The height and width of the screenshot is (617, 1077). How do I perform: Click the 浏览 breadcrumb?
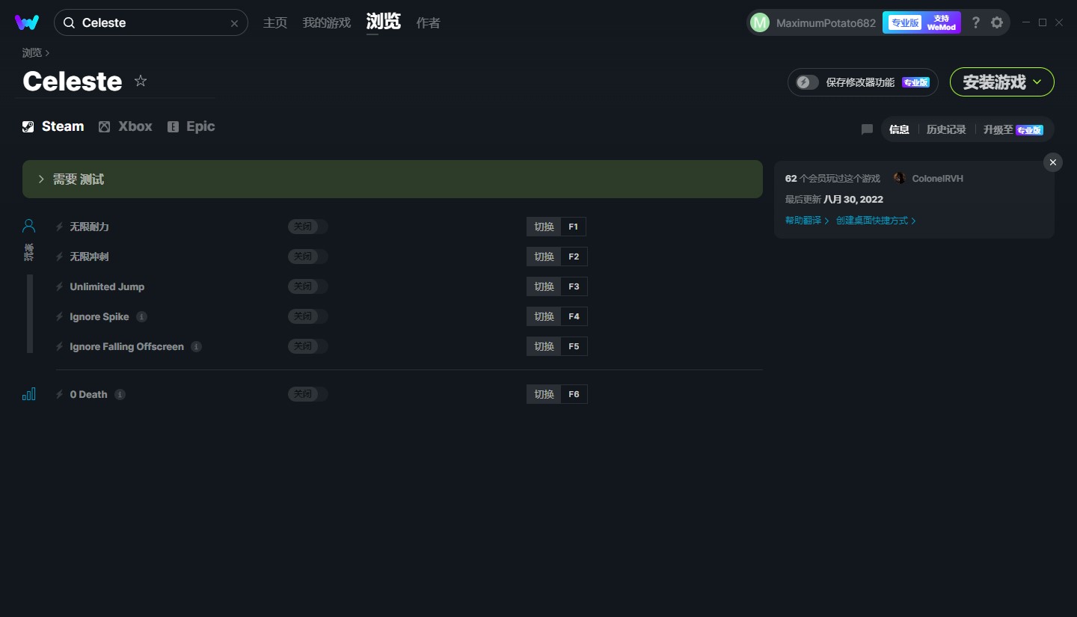(32, 52)
